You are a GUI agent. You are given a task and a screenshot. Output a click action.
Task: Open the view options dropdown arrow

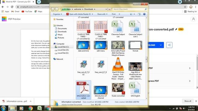134,14
